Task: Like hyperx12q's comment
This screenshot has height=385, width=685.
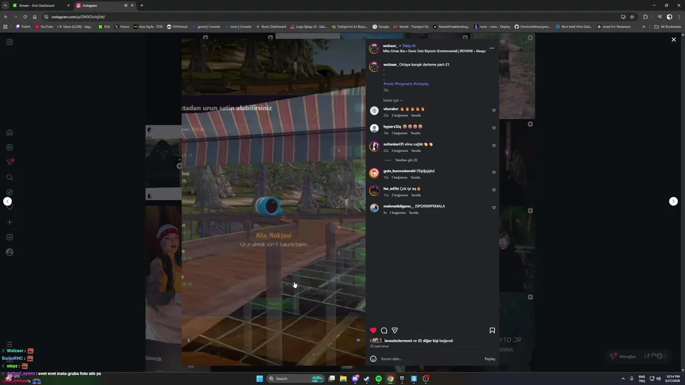Action: [x=493, y=128]
